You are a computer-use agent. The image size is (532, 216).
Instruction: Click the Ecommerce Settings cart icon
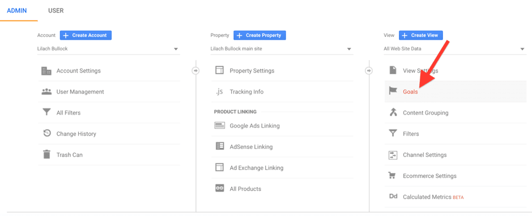pyautogui.click(x=393, y=176)
